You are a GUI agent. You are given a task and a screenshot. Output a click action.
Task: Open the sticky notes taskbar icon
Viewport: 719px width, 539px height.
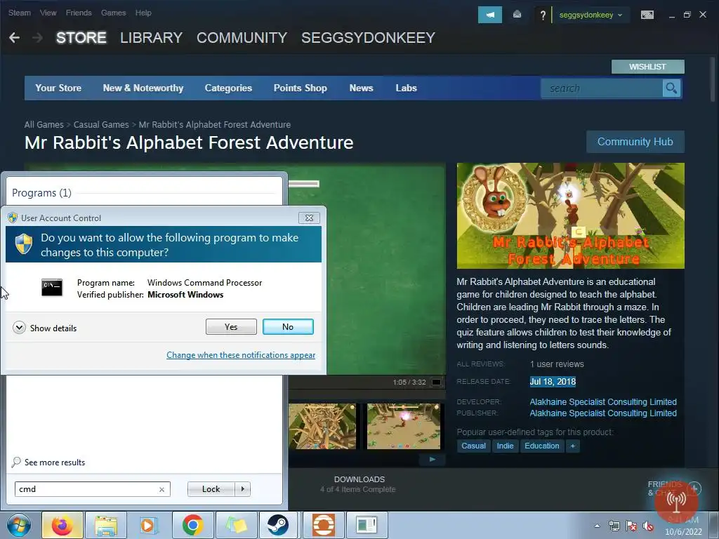pyautogui.click(x=236, y=525)
